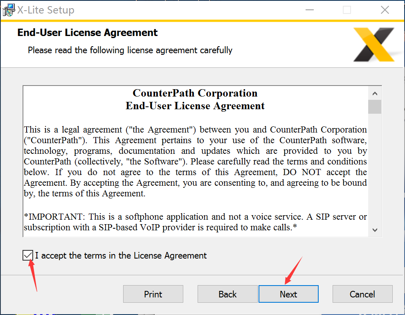Image resolution: width=405 pixels, height=315 pixels.
Task: Click the Print button
Action: click(153, 294)
